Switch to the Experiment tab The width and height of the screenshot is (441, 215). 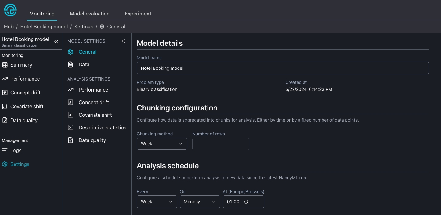tap(138, 14)
